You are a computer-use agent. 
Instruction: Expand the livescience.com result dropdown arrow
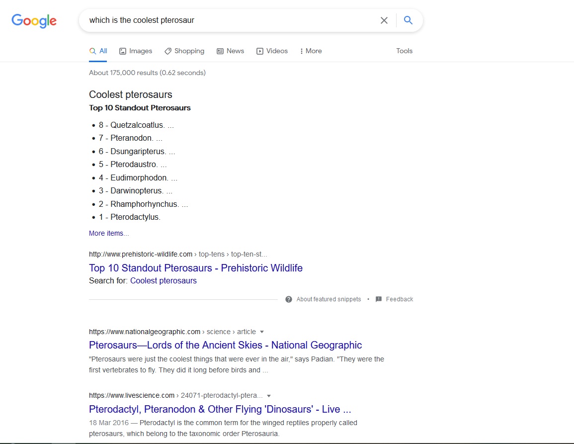[269, 396]
